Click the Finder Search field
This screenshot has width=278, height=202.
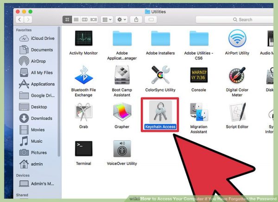(x=234, y=19)
